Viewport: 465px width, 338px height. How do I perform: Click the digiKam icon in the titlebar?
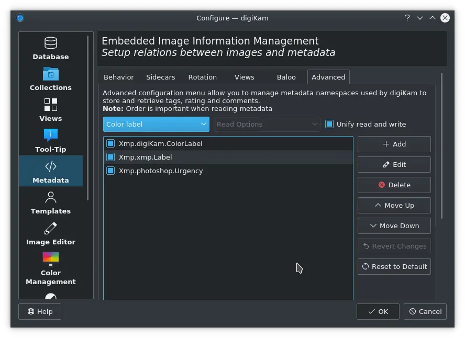(19, 18)
